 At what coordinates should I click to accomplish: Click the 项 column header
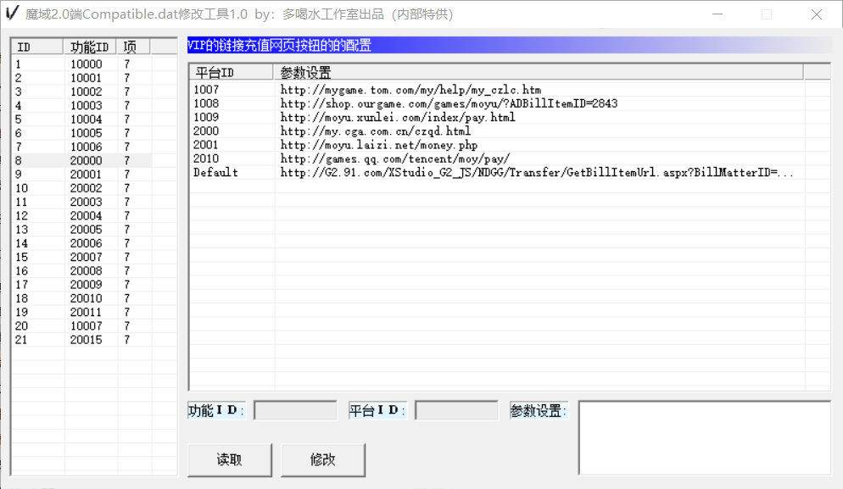[x=133, y=47]
